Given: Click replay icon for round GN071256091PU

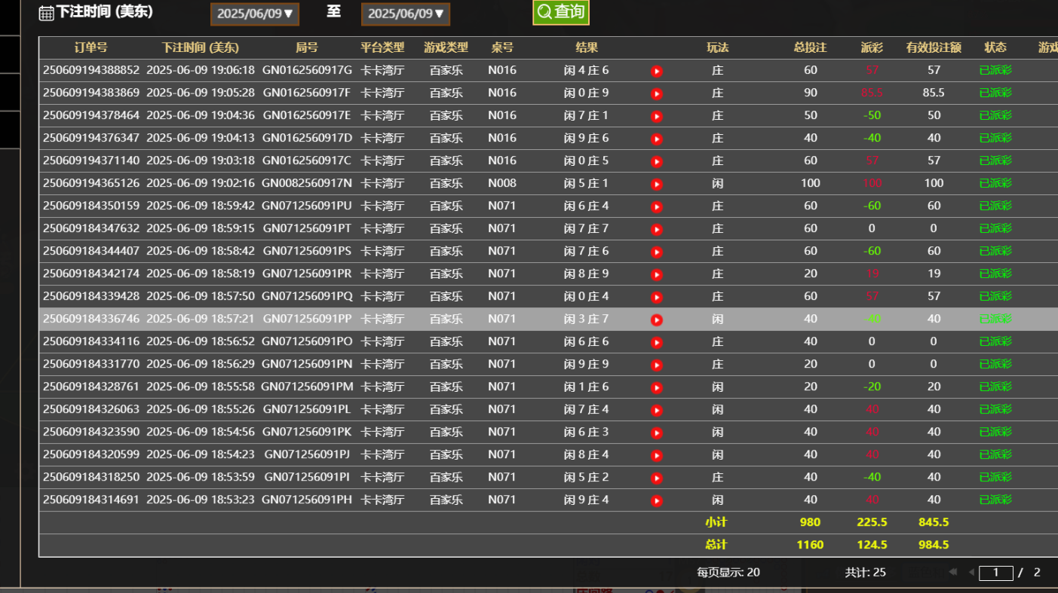Looking at the screenshot, I should pyautogui.click(x=657, y=206).
